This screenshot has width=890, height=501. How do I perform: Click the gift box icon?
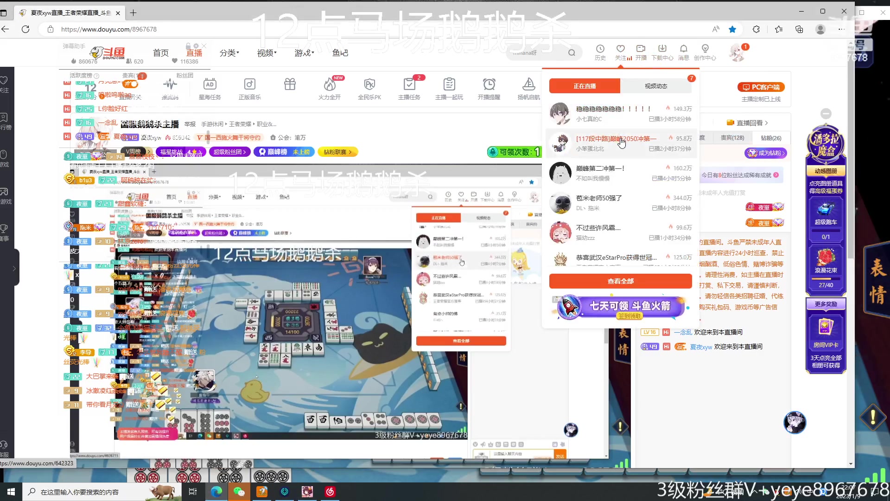pyautogui.click(x=290, y=84)
